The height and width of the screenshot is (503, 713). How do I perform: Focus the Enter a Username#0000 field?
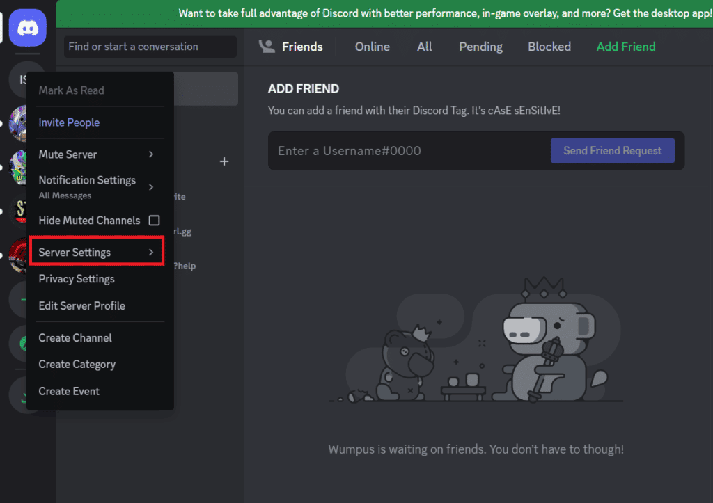[409, 151]
